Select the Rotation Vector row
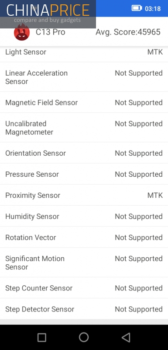This screenshot has width=168, height=350. click(x=84, y=237)
